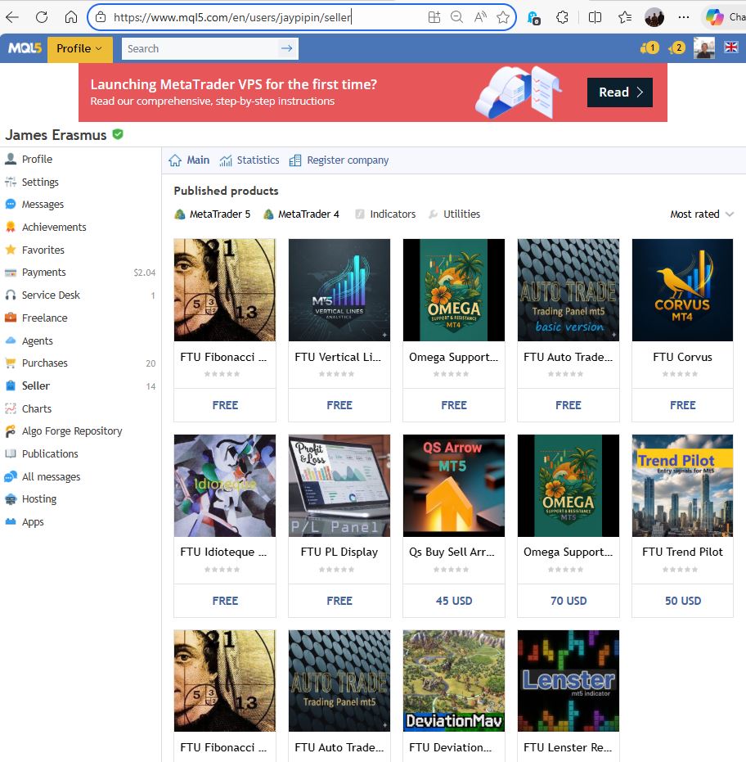
Task: Open Settings in the sidebar
Action: (x=40, y=182)
